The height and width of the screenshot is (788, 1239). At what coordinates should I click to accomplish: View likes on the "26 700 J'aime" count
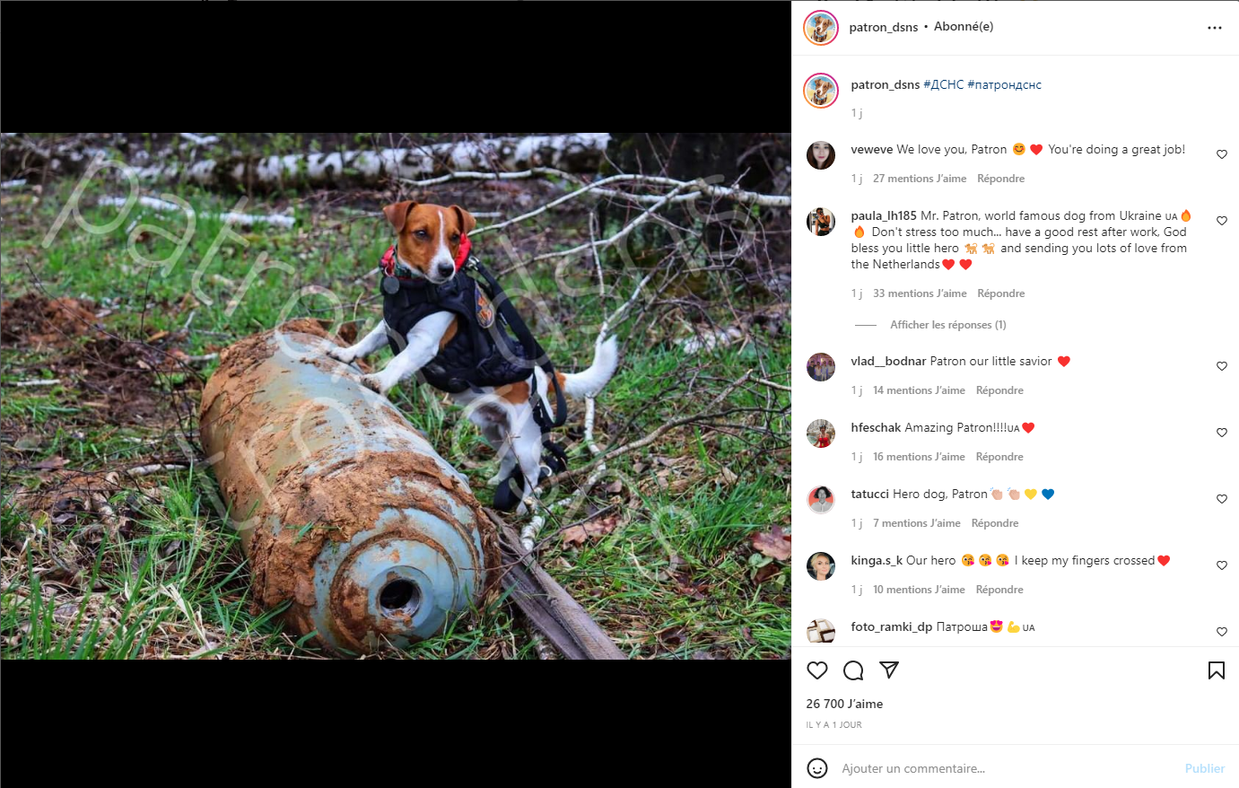844,704
